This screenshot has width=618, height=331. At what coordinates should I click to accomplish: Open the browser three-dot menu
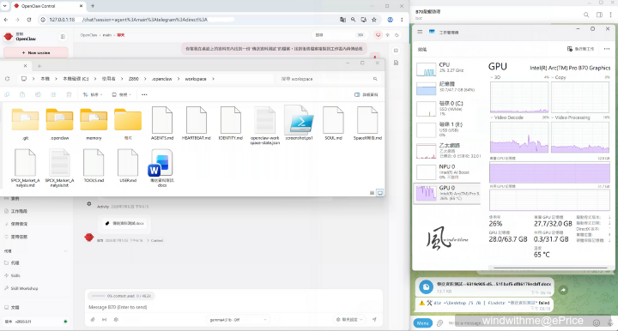402,19
